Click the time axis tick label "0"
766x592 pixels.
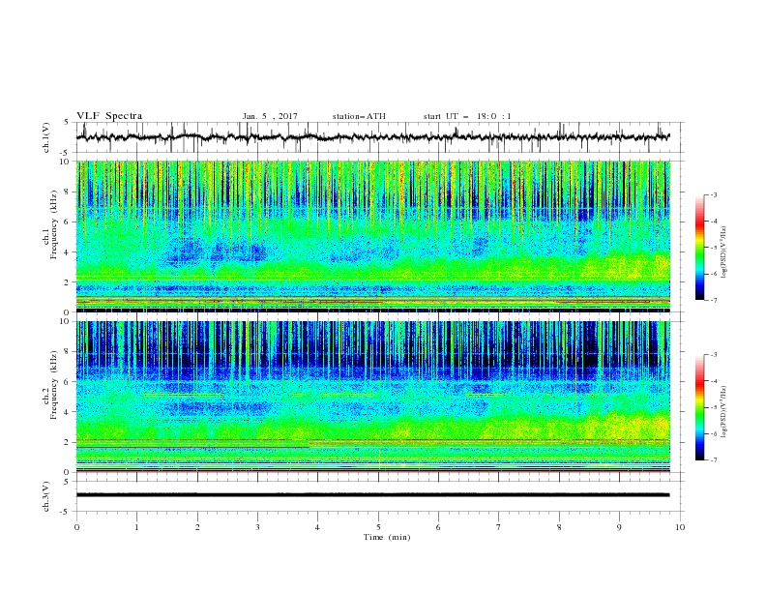click(x=76, y=527)
